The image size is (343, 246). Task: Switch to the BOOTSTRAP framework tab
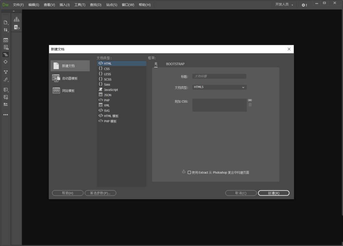pos(175,64)
